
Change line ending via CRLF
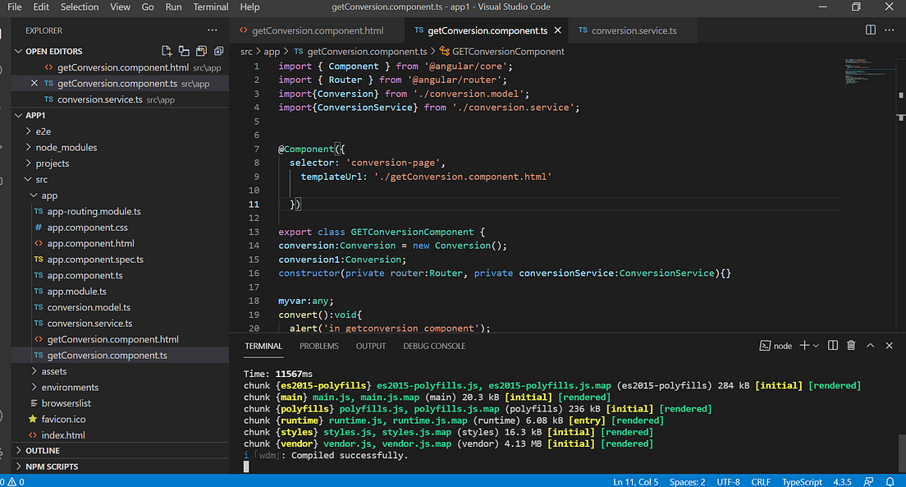pos(761,482)
